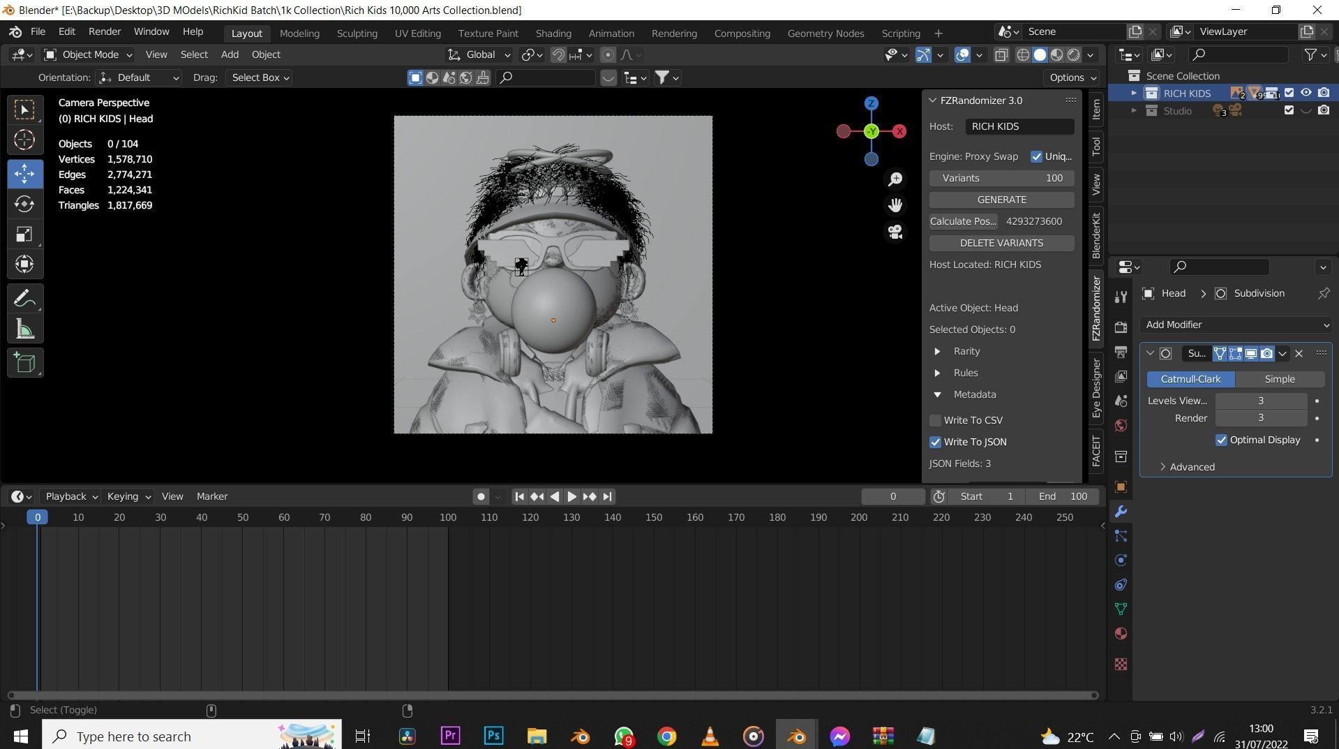The image size is (1339, 749).
Task: Click the pan view hand icon
Action: [x=895, y=205]
